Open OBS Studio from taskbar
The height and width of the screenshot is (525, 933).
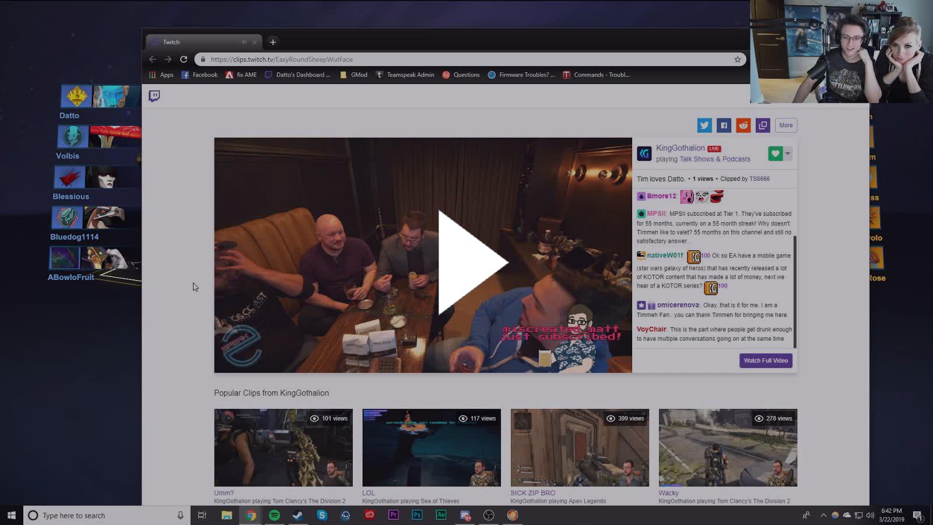489,515
